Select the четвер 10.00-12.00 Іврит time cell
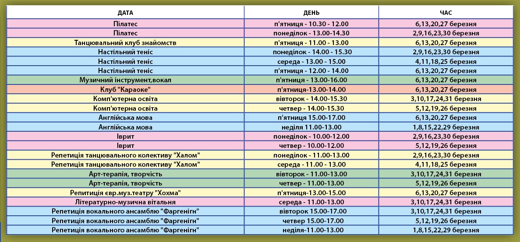The height and width of the screenshot is (242, 520). pos(311,145)
